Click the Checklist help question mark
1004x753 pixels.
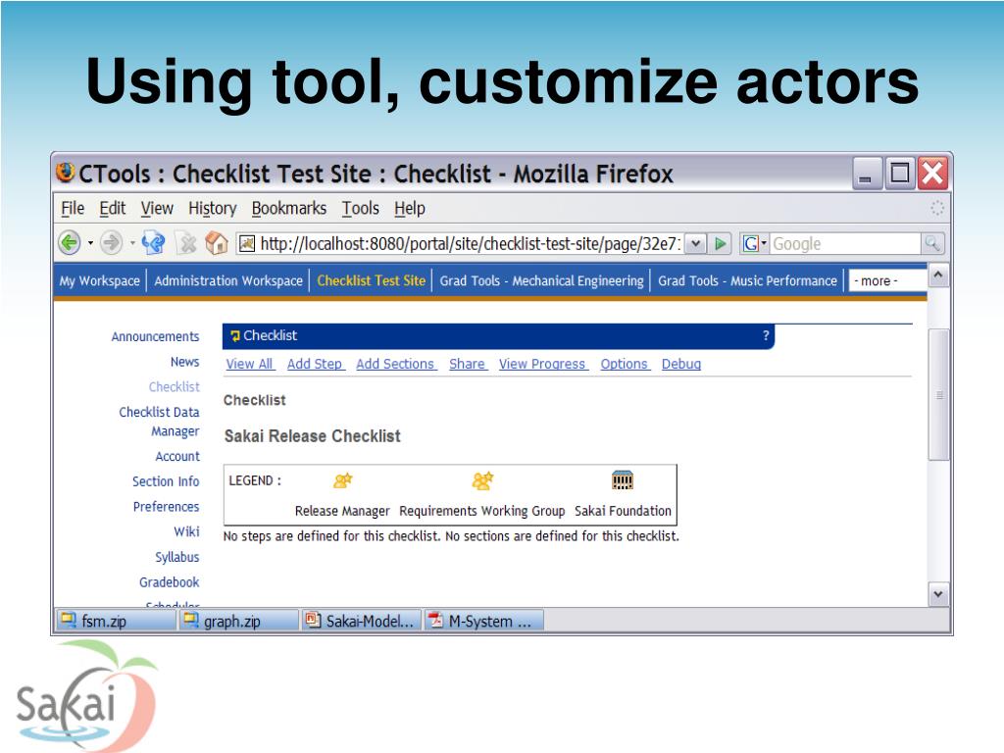766,335
